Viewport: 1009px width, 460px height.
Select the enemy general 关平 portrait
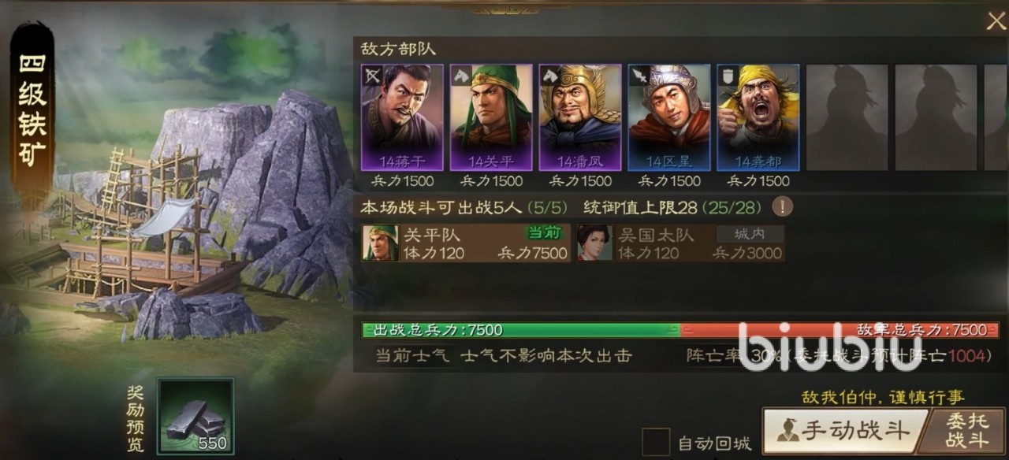click(x=491, y=117)
